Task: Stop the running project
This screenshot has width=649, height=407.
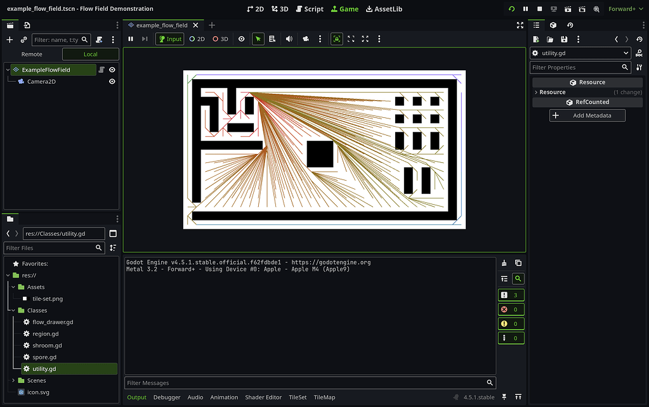Action: click(540, 9)
